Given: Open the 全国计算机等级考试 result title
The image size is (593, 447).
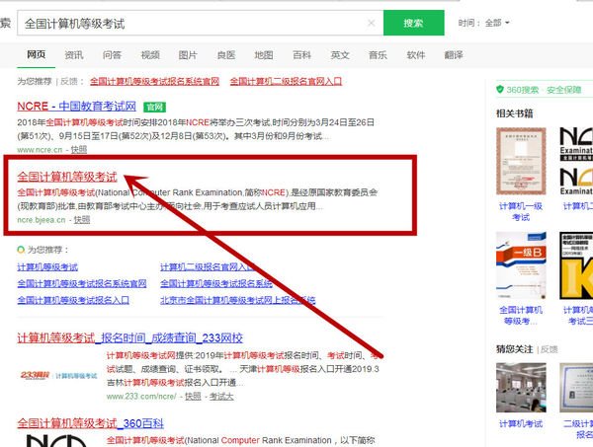Looking at the screenshot, I should 67,177.
